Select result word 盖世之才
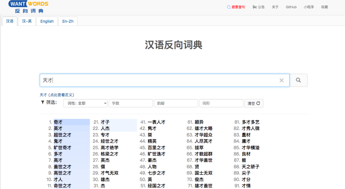 point(62,167)
